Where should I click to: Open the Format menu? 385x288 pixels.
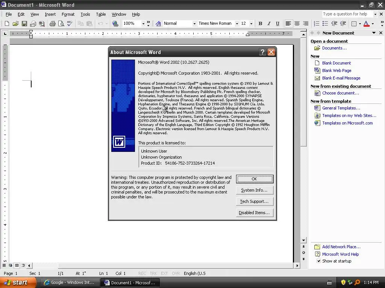pos(68,14)
